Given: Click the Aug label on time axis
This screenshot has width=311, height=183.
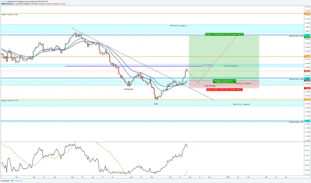Looking at the screenshot, I should pyautogui.click(x=131, y=177).
